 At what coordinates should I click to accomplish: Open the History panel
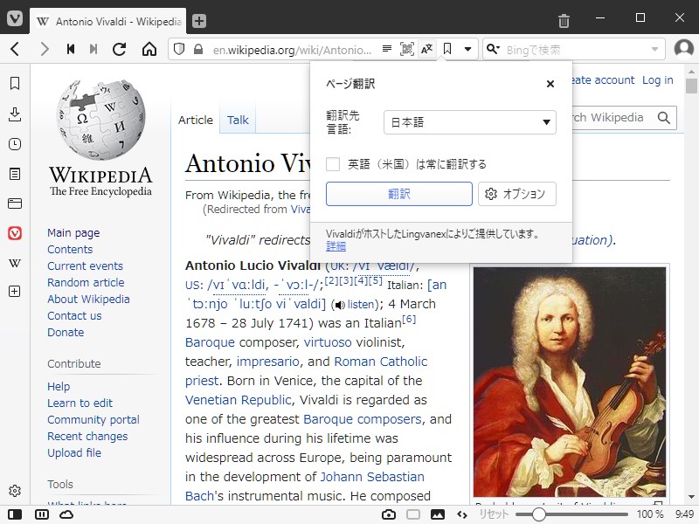(14, 145)
